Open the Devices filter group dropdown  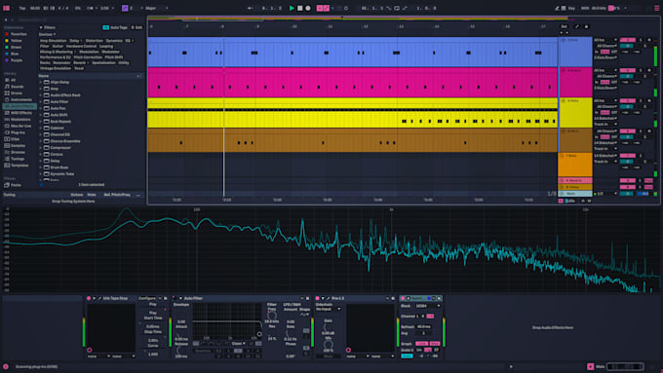(x=48, y=34)
